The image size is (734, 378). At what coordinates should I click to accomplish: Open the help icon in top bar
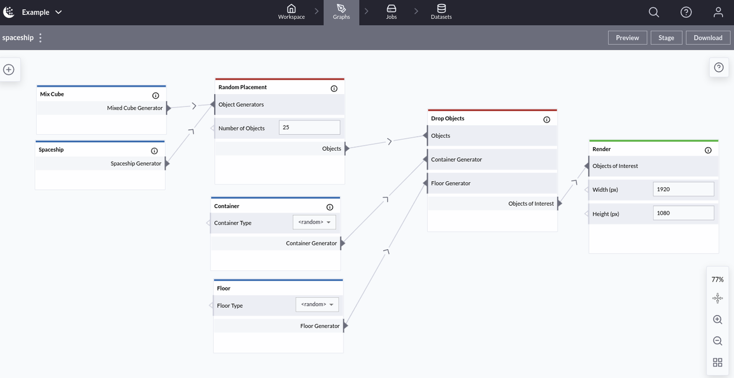(686, 12)
